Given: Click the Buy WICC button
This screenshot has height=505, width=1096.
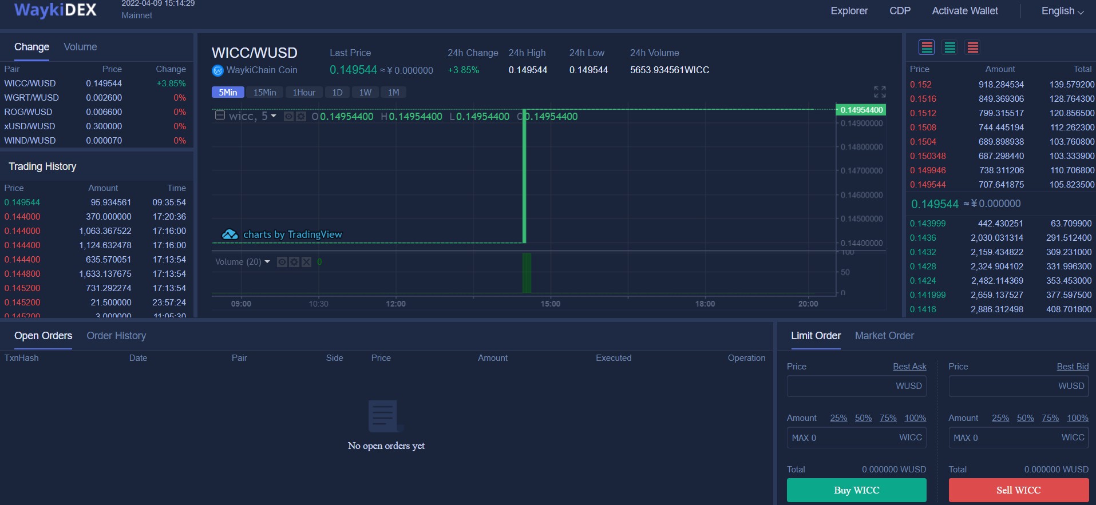Looking at the screenshot, I should point(857,490).
